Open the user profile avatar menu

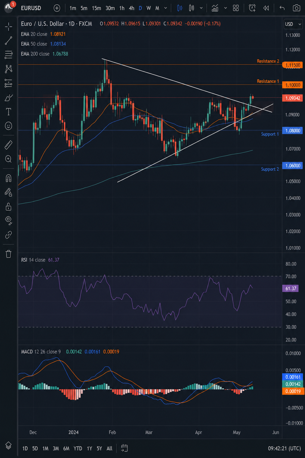click(x=9, y=7)
